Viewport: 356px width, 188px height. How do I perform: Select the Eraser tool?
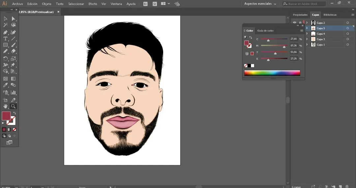coord(14,51)
